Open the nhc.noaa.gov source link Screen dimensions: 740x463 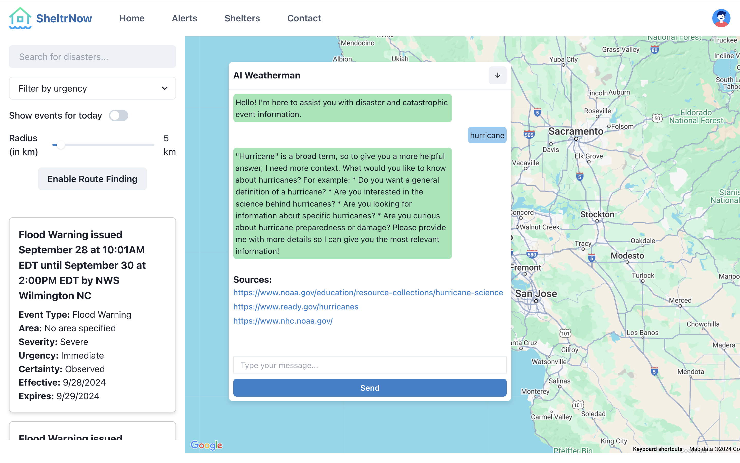pos(283,320)
